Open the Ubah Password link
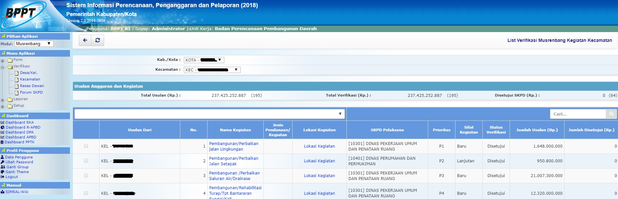 pyautogui.click(x=19, y=162)
